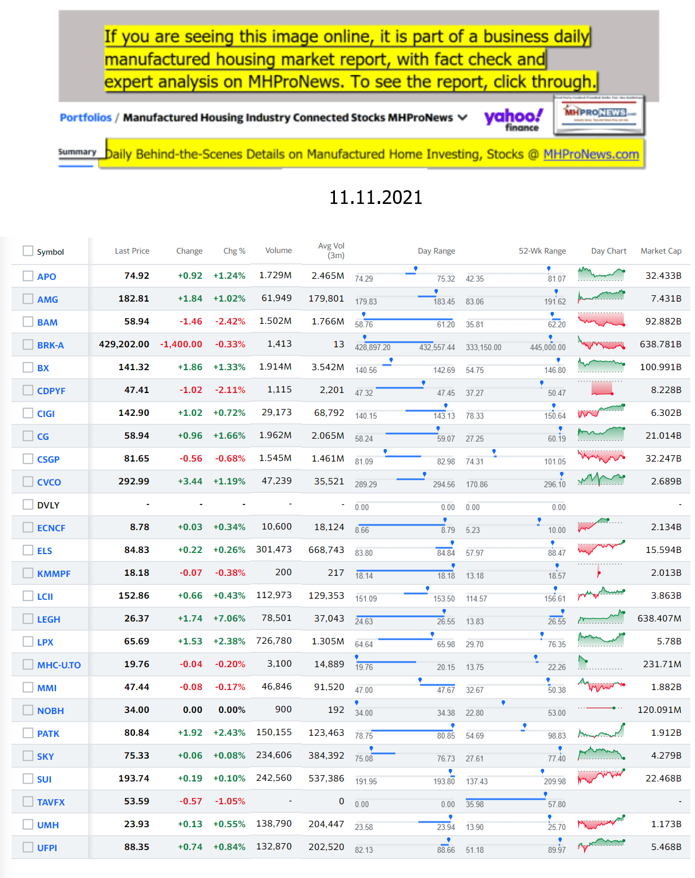The image size is (695, 878).
Task: Sort by the Market Cap column header
Action: pos(661,251)
